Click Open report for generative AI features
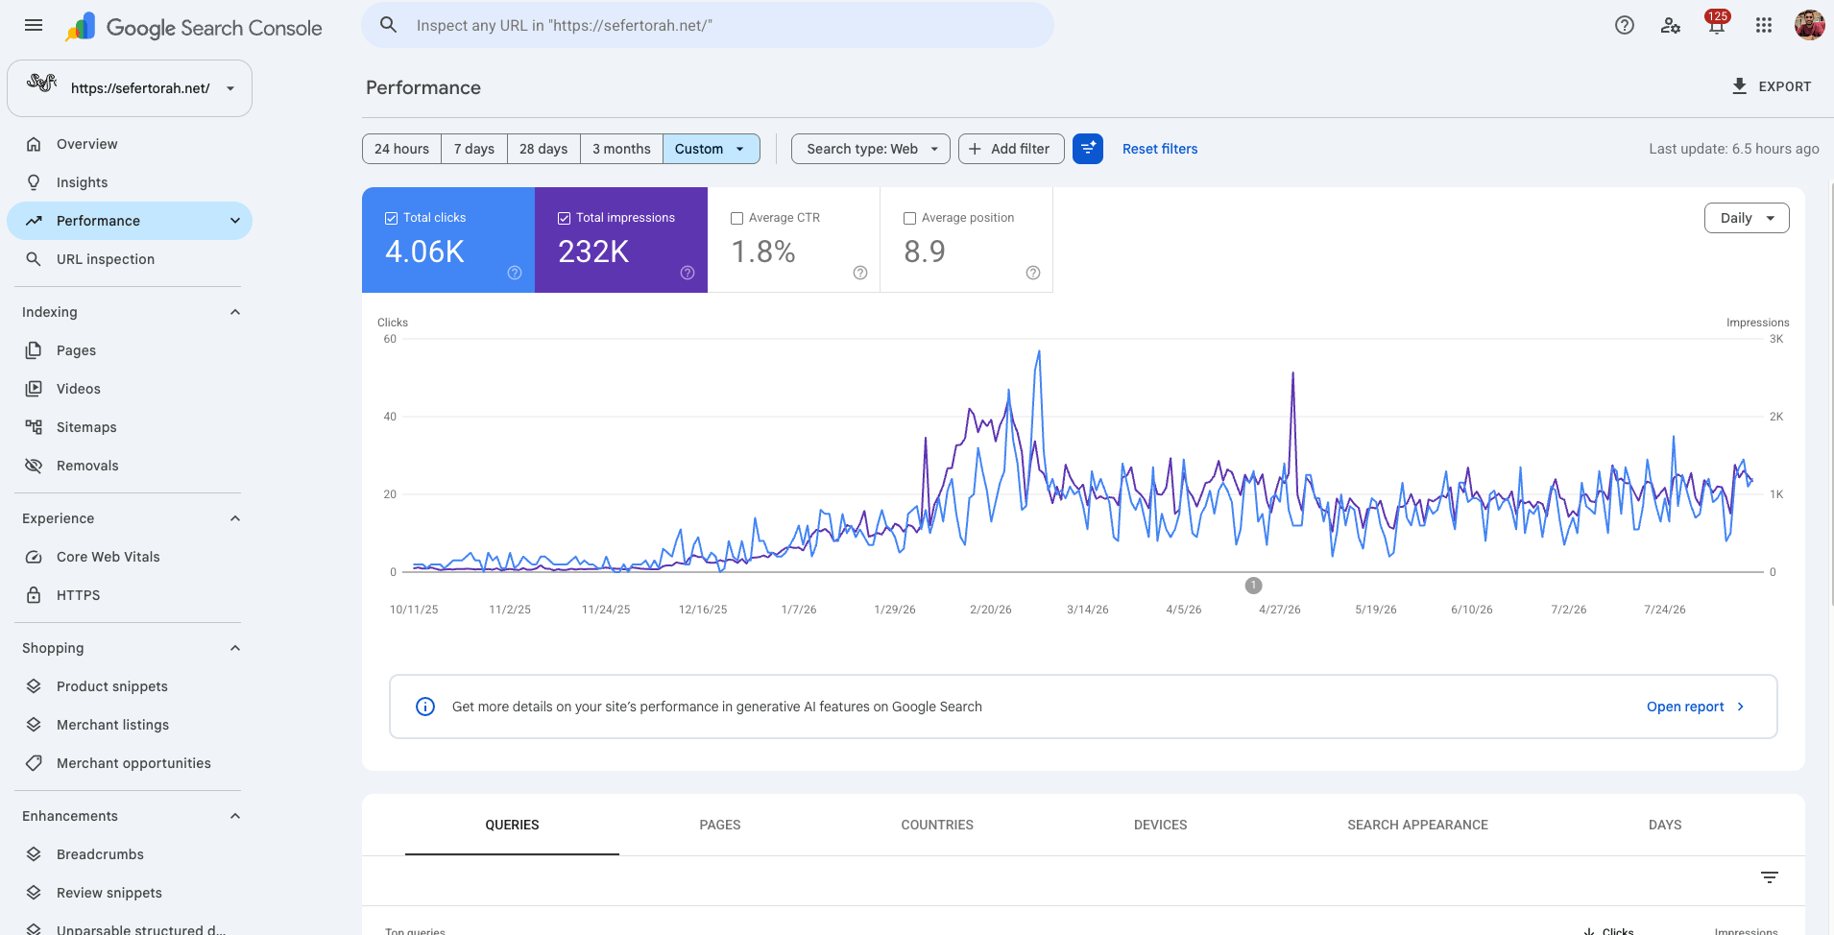Viewport: 1834px width, 935px height. (1696, 707)
